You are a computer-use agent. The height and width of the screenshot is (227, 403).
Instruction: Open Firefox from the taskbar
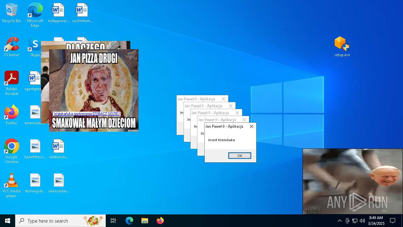click(160, 221)
